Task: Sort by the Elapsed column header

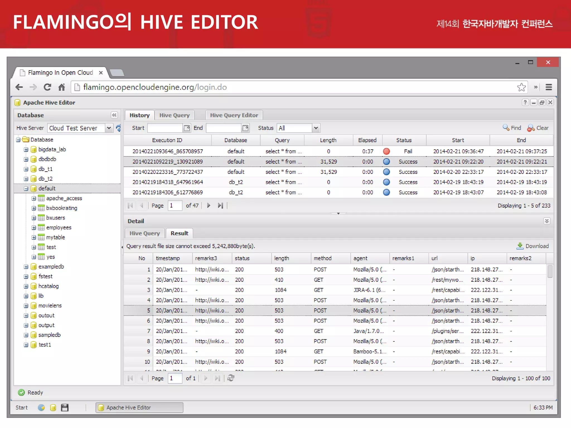Action: (x=367, y=140)
